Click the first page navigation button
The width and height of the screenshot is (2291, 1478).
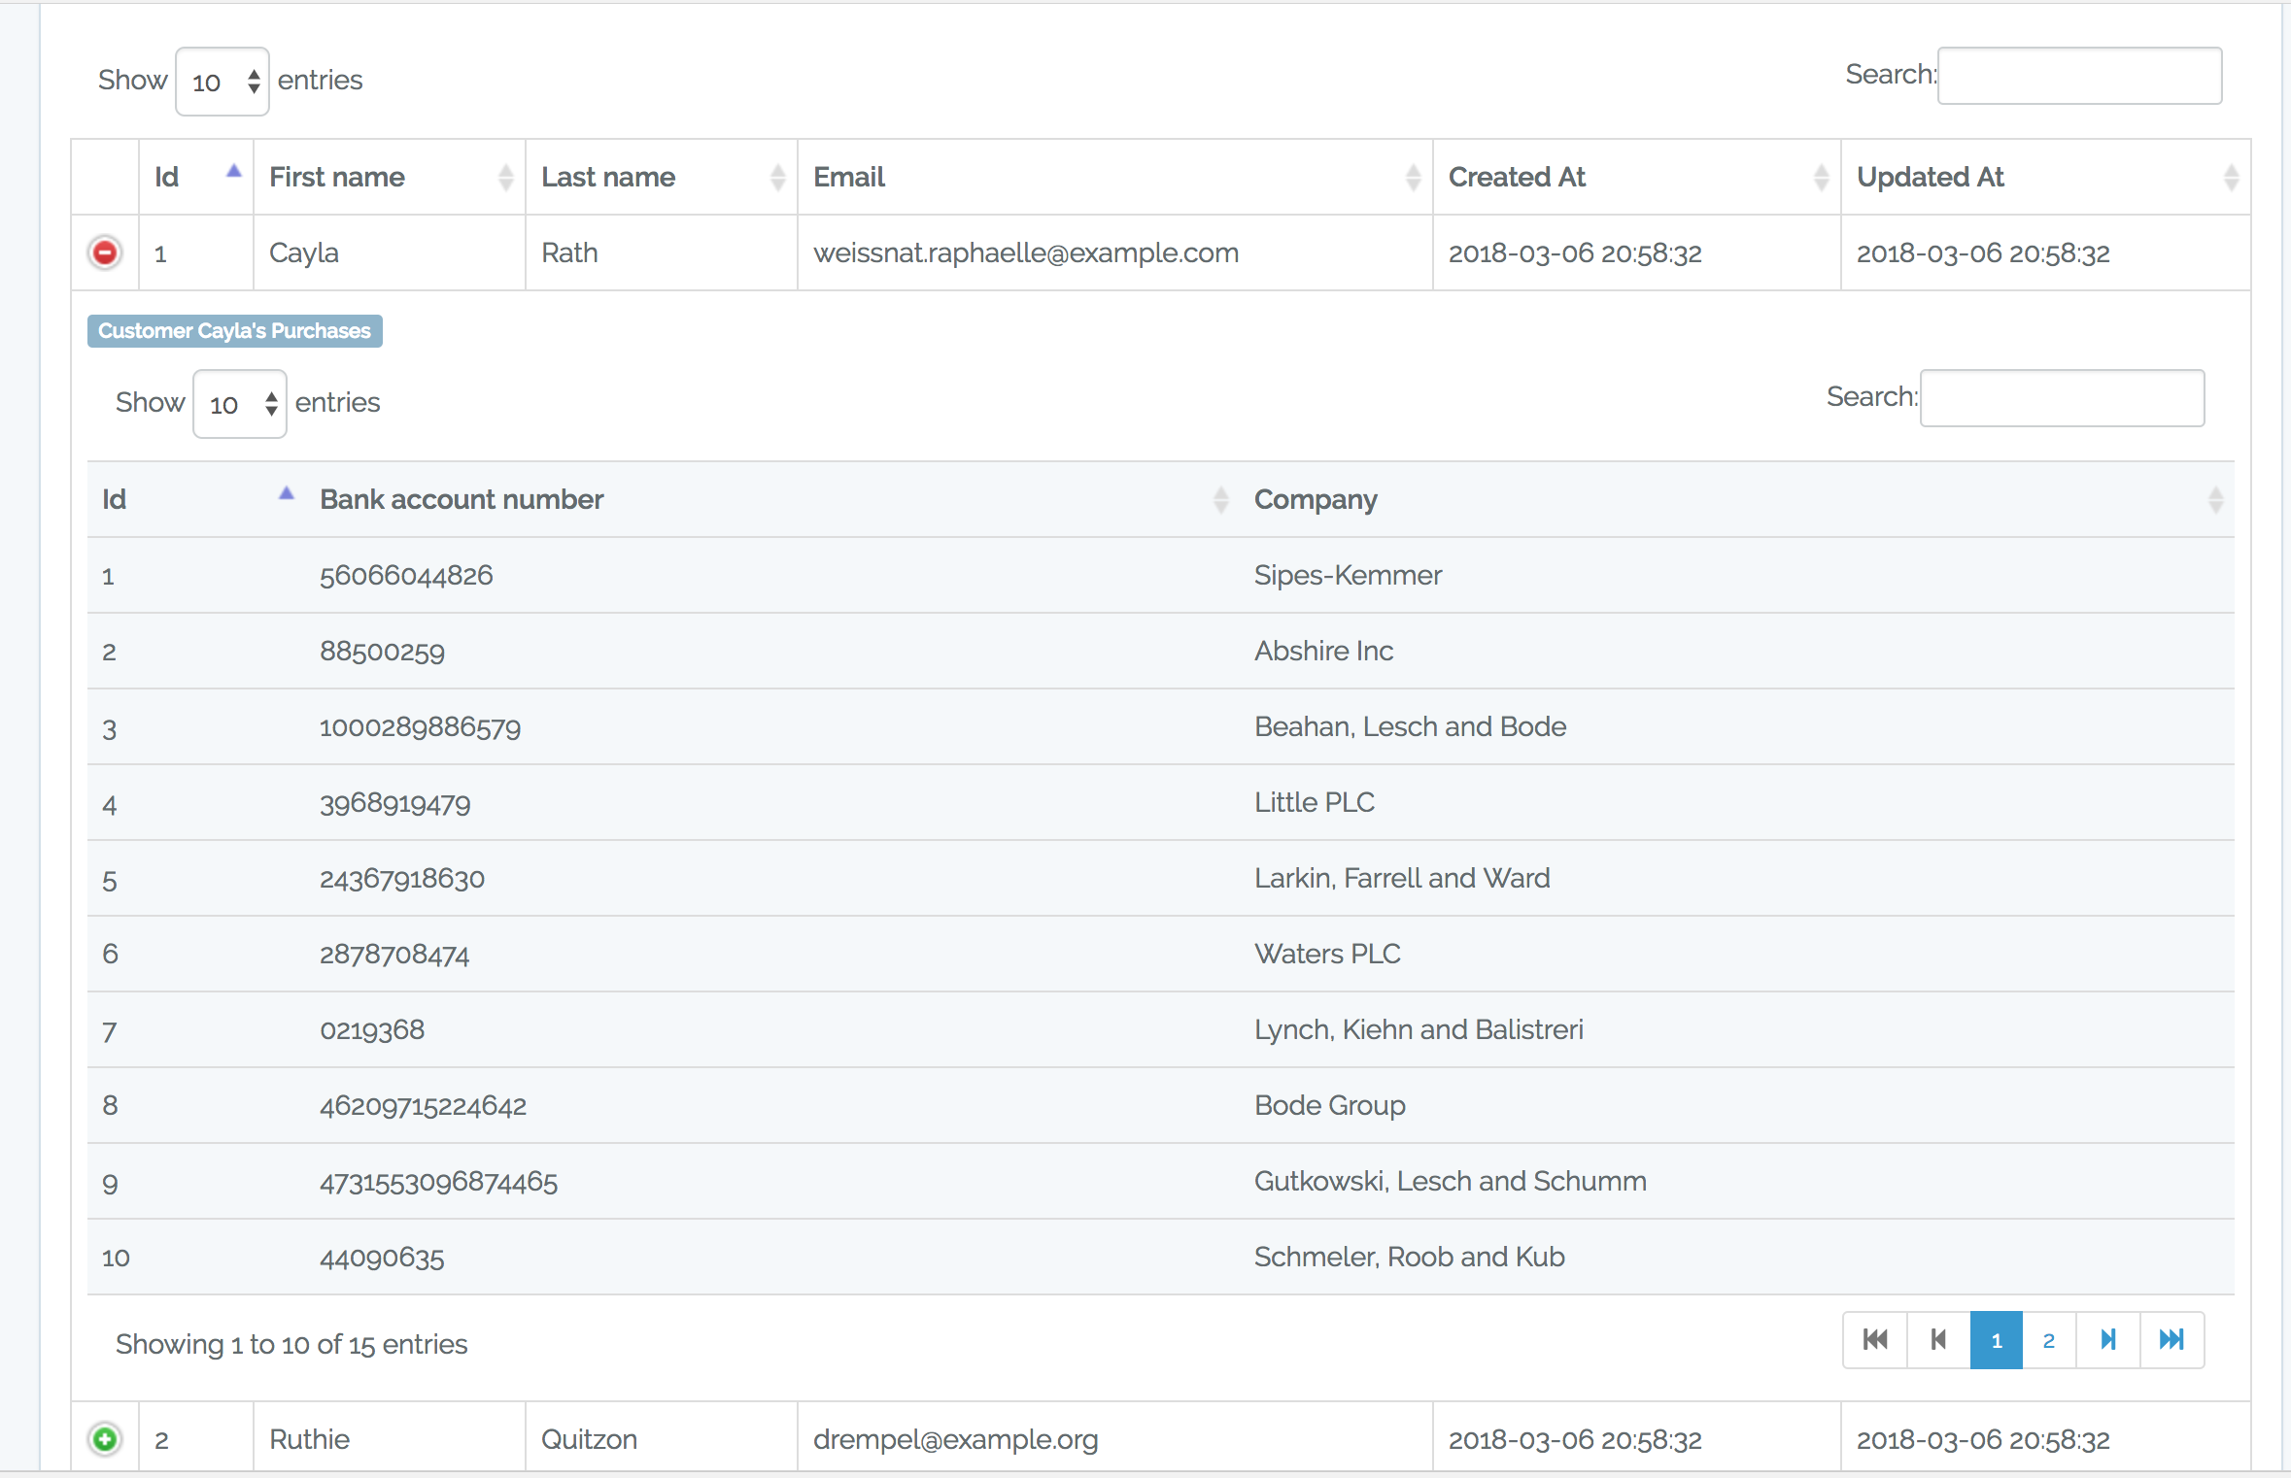[x=1875, y=1339]
